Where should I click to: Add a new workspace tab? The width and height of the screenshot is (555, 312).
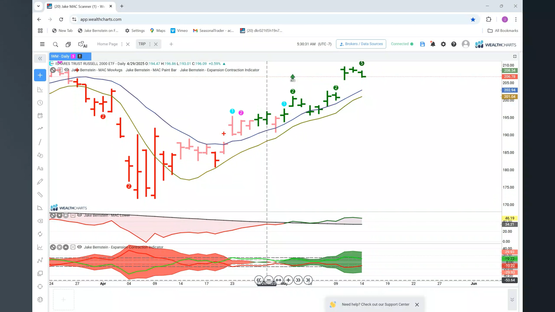point(171,44)
